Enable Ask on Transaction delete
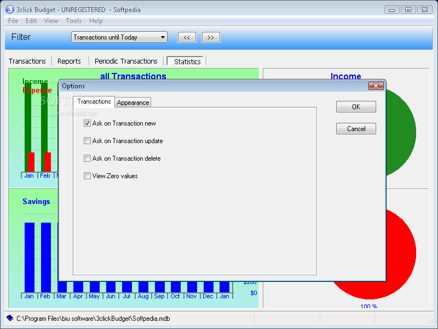This screenshot has height=329, width=438. [x=87, y=158]
